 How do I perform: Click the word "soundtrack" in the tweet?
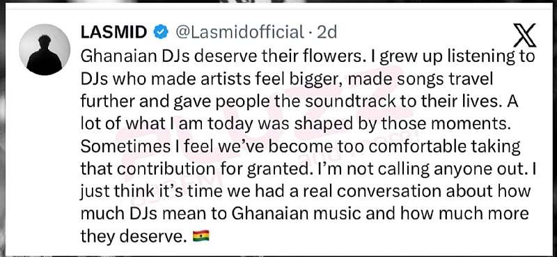point(350,102)
